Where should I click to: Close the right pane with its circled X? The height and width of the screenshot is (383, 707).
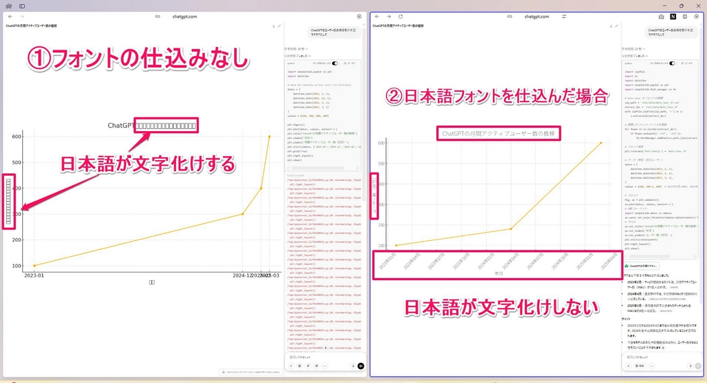[x=696, y=17]
